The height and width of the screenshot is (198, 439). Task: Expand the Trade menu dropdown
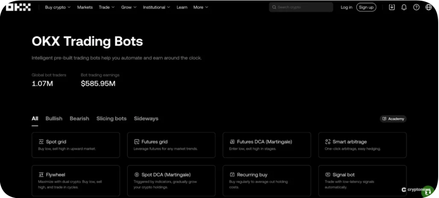pos(107,7)
